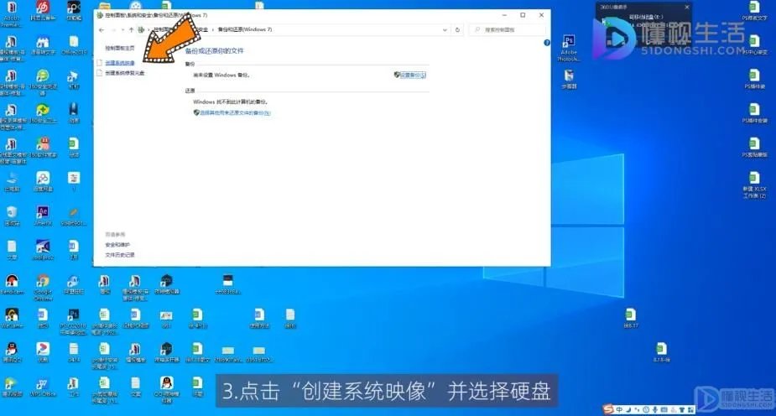Refresh the Control Panel page
Image resolution: width=776 pixels, height=416 pixels.
point(457,29)
